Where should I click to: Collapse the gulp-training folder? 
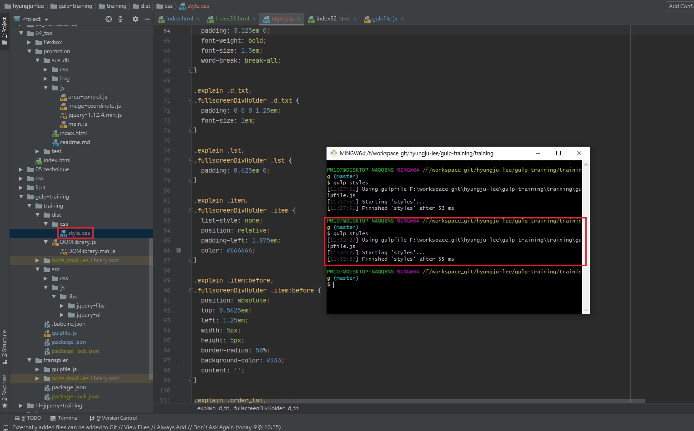(21, 197)
